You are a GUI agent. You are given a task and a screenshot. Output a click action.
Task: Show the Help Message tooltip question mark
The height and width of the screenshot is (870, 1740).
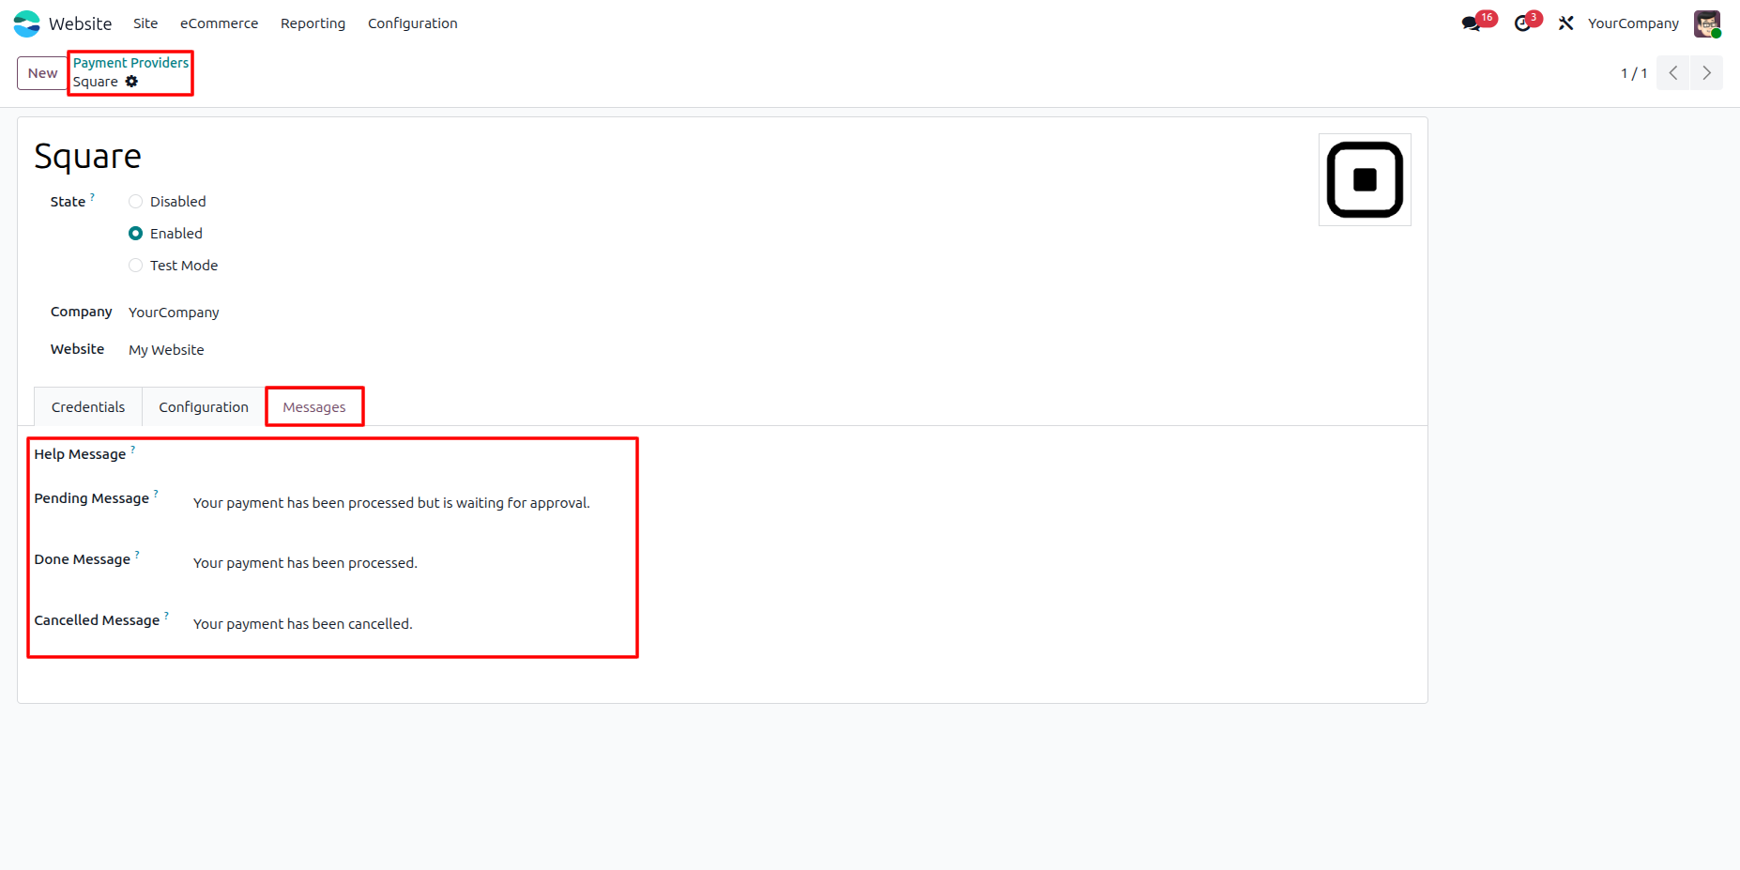[133, 450]
